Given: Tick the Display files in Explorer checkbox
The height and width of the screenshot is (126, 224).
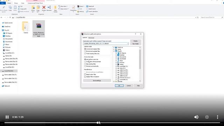Looking at the screenshot, I should [x=85, y=77].
